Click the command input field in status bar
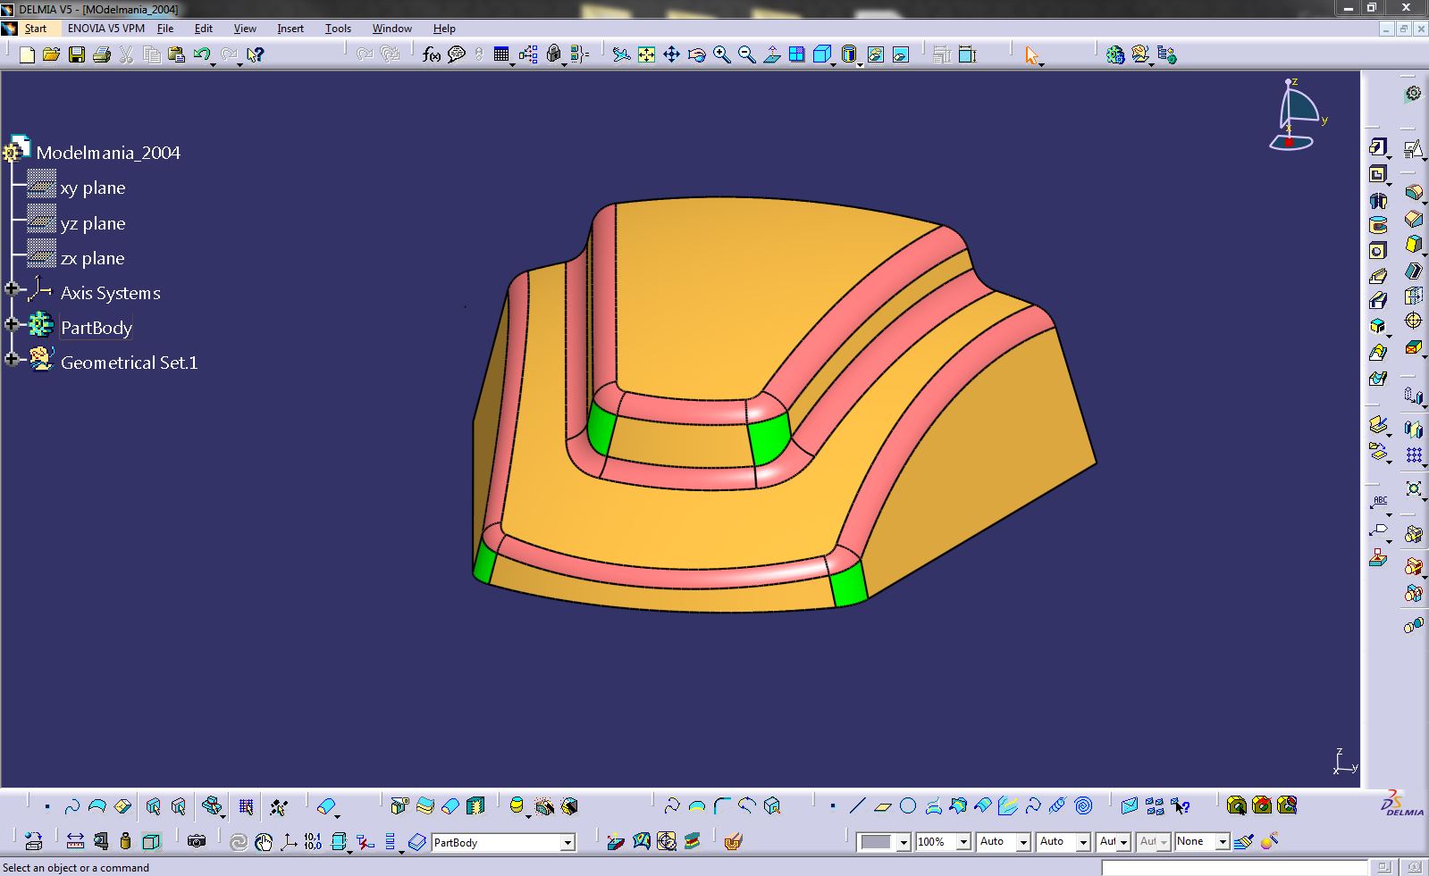Image resolution: width=1429 pixels, height=876 pixels. coord(1233,867)
